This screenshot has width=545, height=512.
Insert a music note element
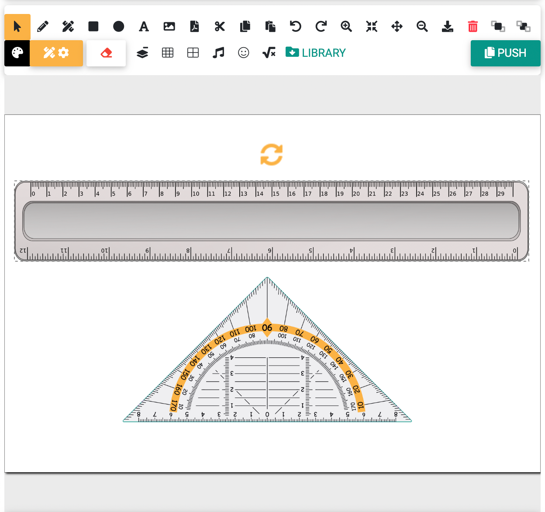(218, 52)
